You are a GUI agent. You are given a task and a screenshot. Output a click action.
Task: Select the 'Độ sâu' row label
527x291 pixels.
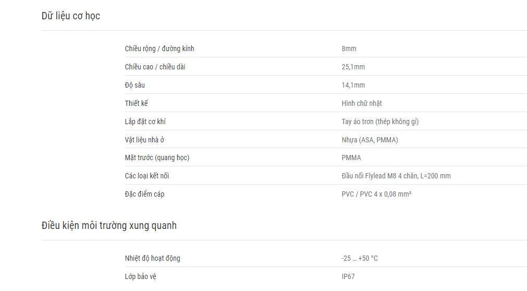pos(135,85)
